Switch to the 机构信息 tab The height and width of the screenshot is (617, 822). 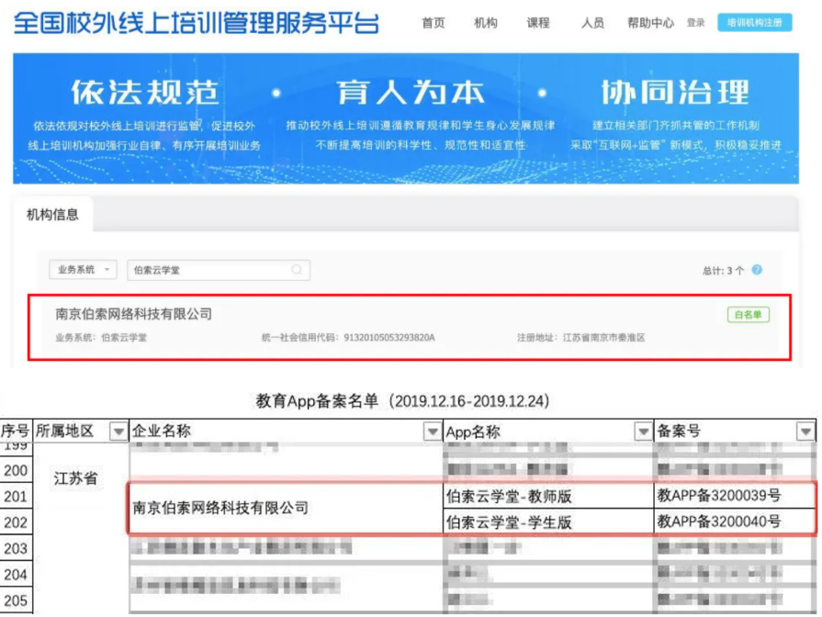click(x=53, y=215)
